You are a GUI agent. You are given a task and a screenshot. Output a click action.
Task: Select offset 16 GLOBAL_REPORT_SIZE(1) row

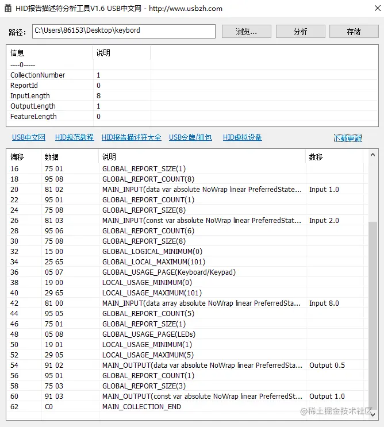(x=187, y=168)
